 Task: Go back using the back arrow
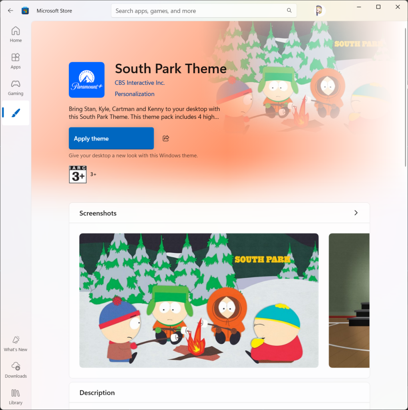pyautogui.click(x=10, y=11)
